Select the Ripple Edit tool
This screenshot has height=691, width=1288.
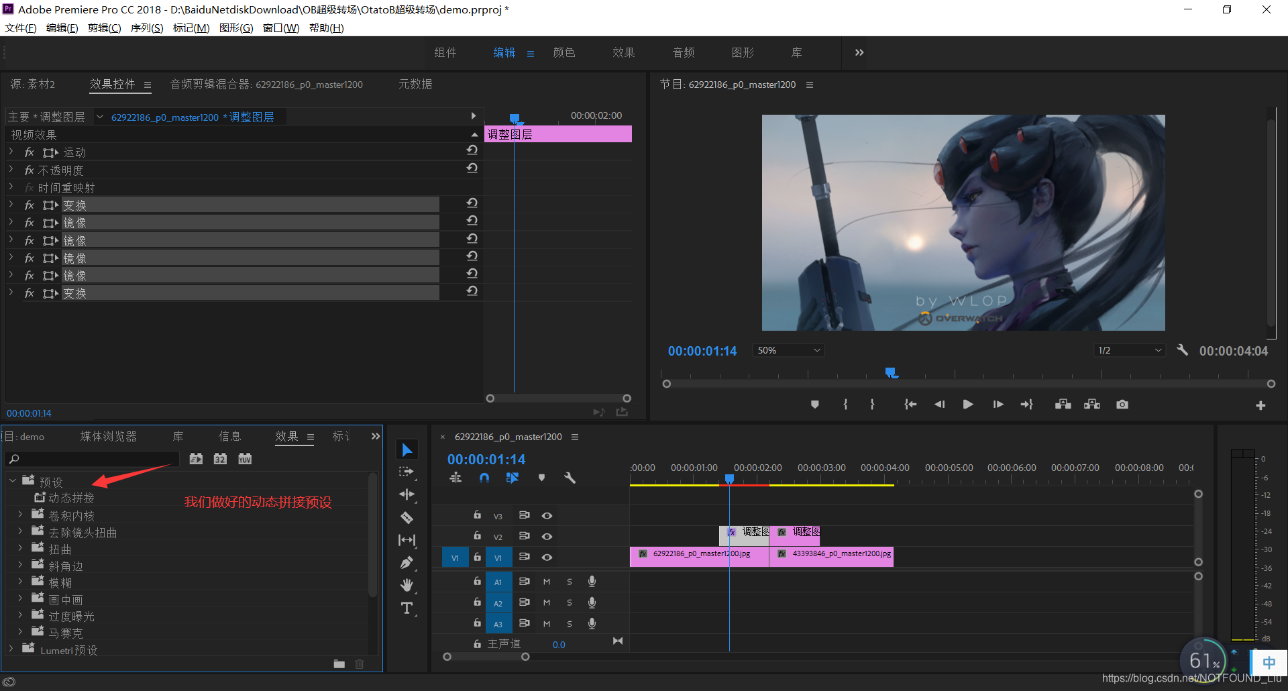pyautogui.click(x=407, y=495)
